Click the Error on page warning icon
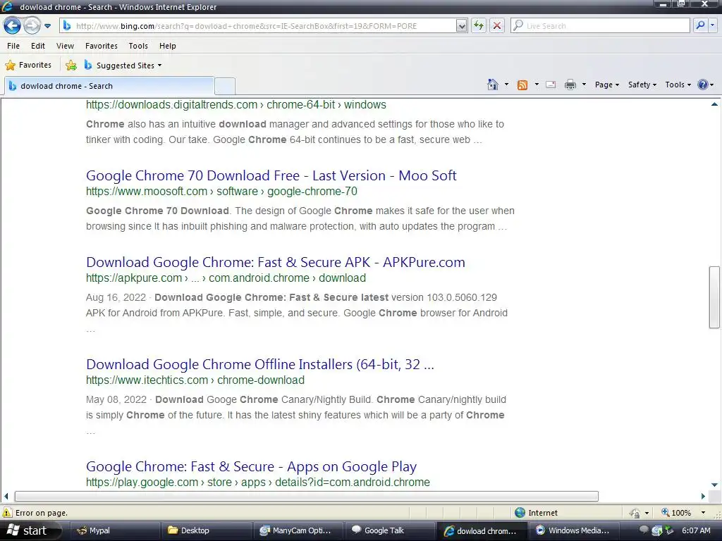The image size is (722, 541). (x=7, y=513)
